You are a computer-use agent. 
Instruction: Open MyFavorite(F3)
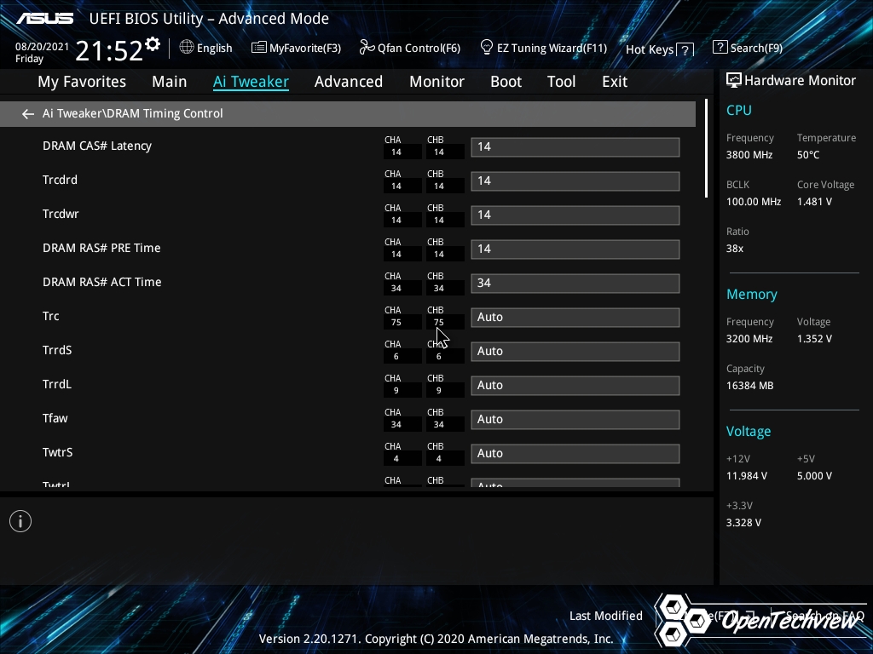296,48
